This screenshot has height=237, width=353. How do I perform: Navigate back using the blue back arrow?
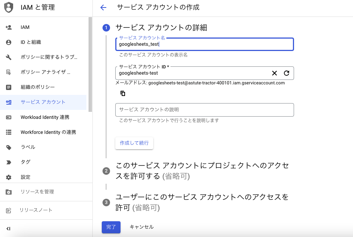tap(103, 7)
